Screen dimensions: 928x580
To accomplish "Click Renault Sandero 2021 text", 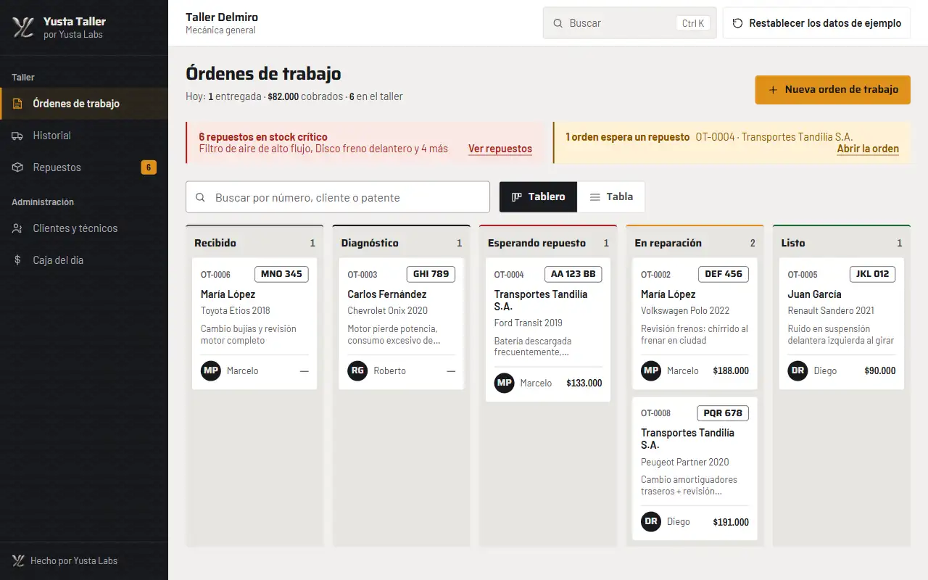I will (831, 310).
